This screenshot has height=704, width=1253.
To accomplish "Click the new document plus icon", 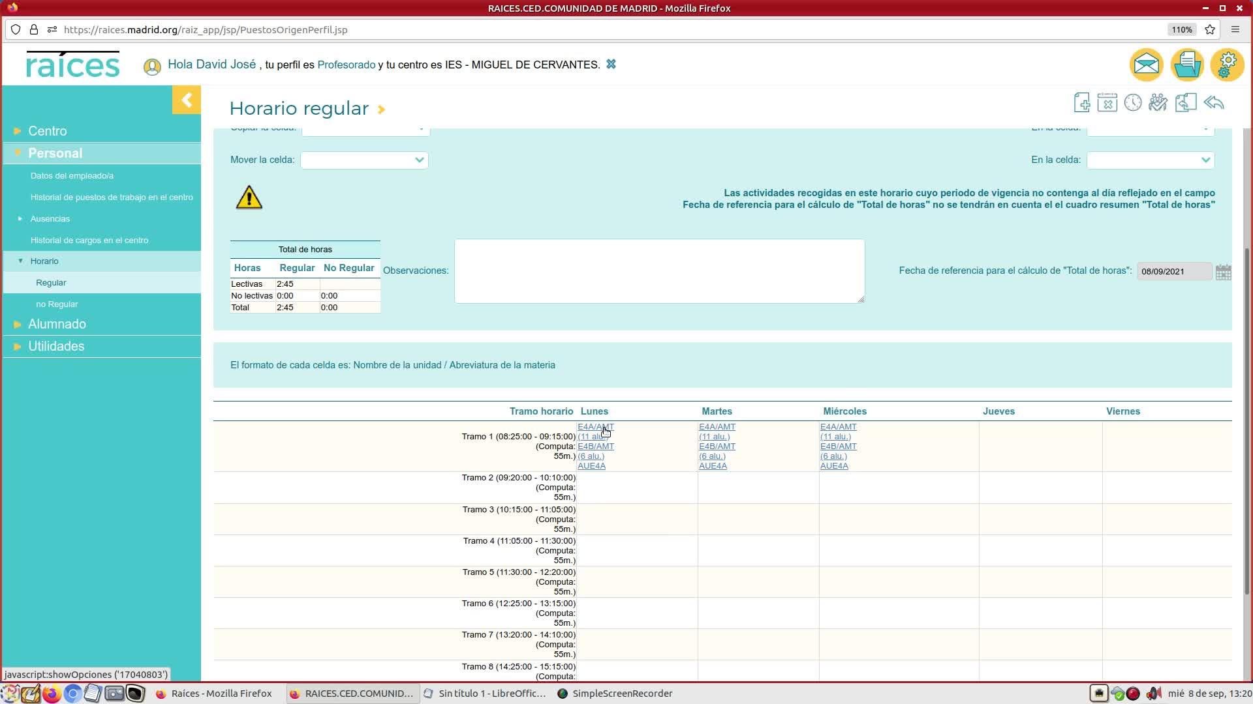I will (x=1082, y=103).
